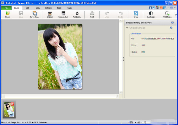Collapse the Original Image section
This screenshot has height=125, width=178.
point(127,28)
